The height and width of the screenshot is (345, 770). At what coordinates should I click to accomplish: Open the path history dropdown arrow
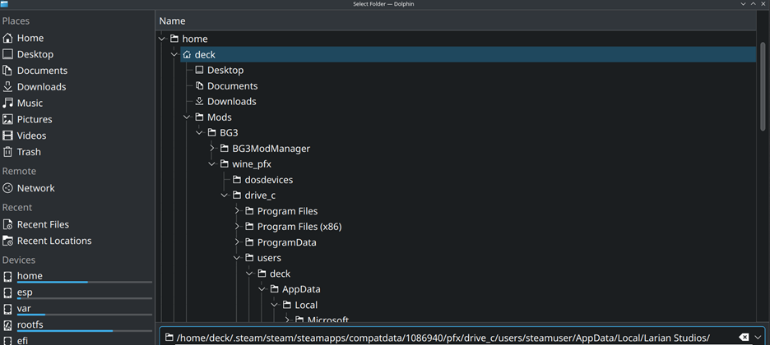(758, 338)
